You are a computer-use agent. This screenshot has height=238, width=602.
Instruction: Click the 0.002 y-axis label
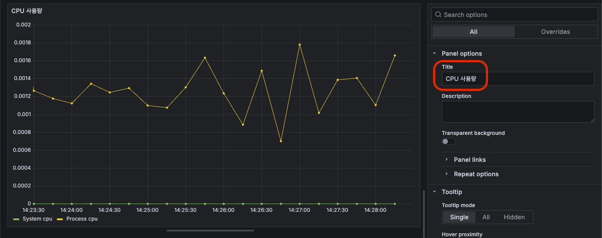[24, 25]
